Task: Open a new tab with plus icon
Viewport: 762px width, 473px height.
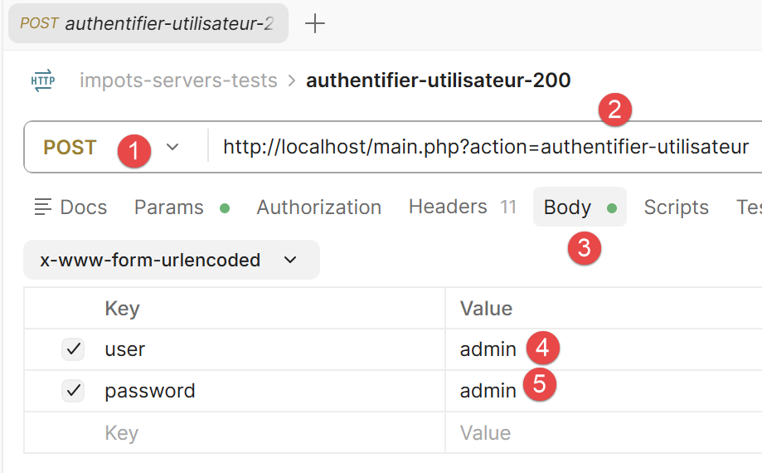Action: (x=315, y=23)
